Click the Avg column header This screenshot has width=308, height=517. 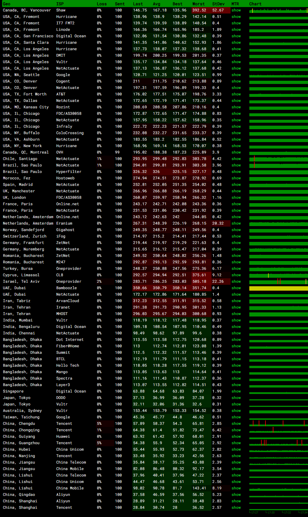pyautogui.click(x=156, y=4)
